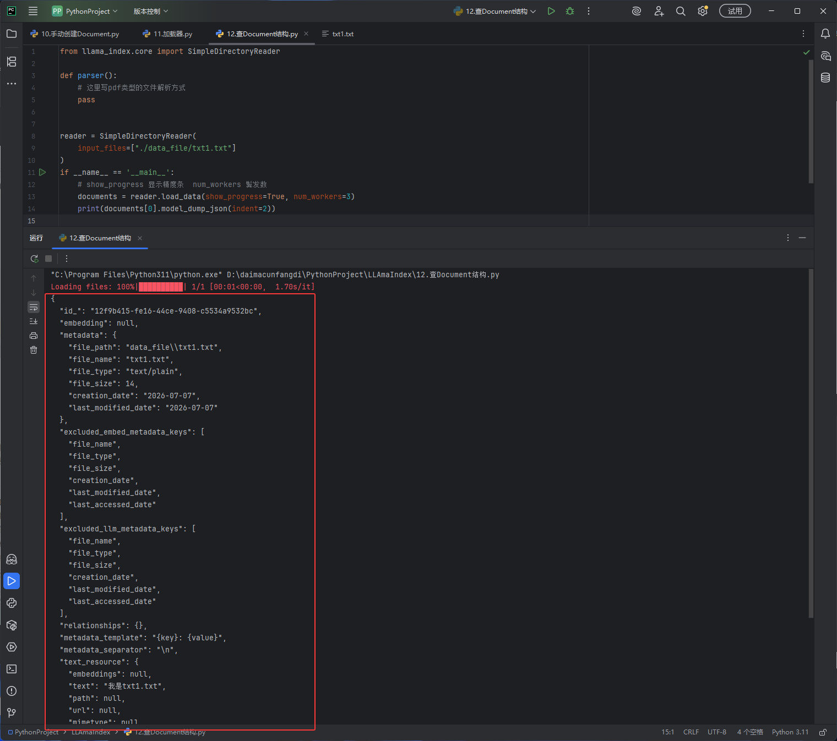Open AI chat tool window on right sidebar
837x741 pixels.
(825, 56)
